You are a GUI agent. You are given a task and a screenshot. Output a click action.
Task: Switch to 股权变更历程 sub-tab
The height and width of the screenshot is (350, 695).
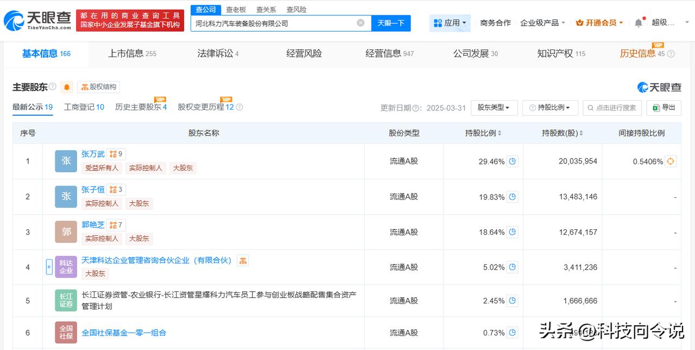(x=206, y=107)
